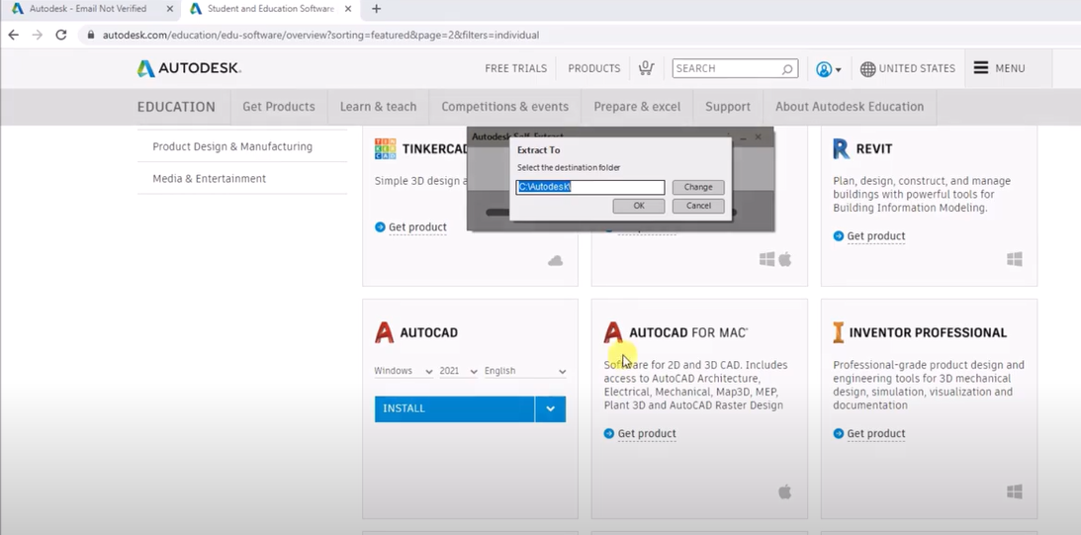Click the Inventor Professional logo icon

coord(839,332)
